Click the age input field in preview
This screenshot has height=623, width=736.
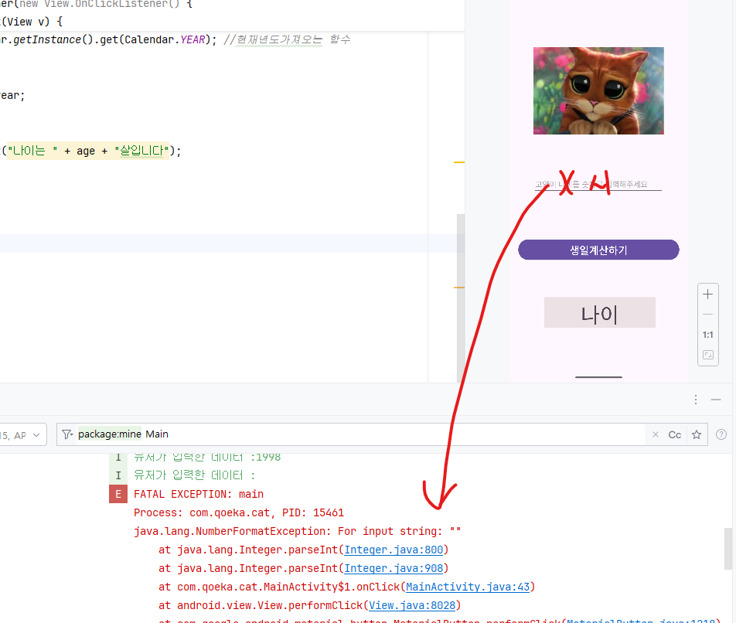click(598, 185)
